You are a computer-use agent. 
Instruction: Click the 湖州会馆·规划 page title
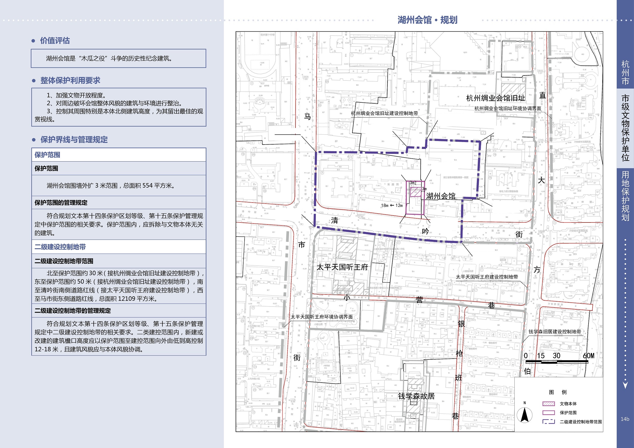pos(427,20)
